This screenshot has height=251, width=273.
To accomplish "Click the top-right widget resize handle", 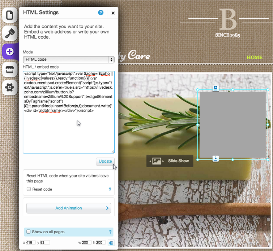I will (x=268, y=90).
